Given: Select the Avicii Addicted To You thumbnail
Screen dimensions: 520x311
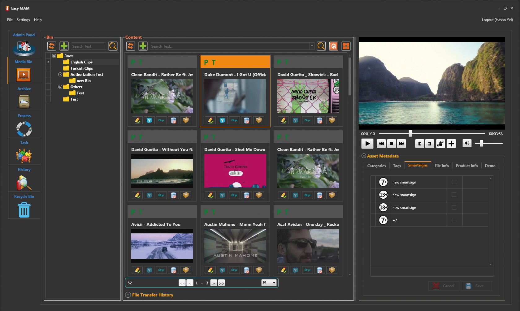Looking at the screenshot, I should pos(162,246).
